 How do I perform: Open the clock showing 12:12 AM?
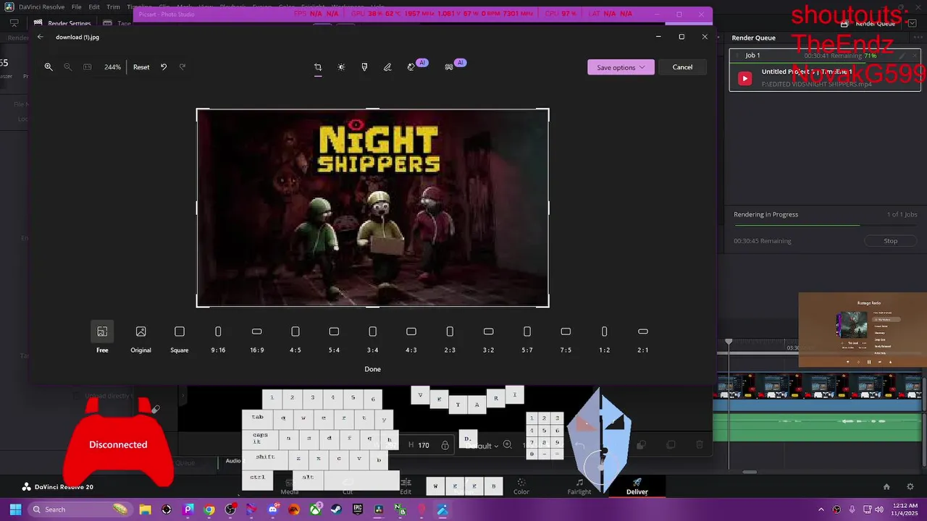point(906,509)
